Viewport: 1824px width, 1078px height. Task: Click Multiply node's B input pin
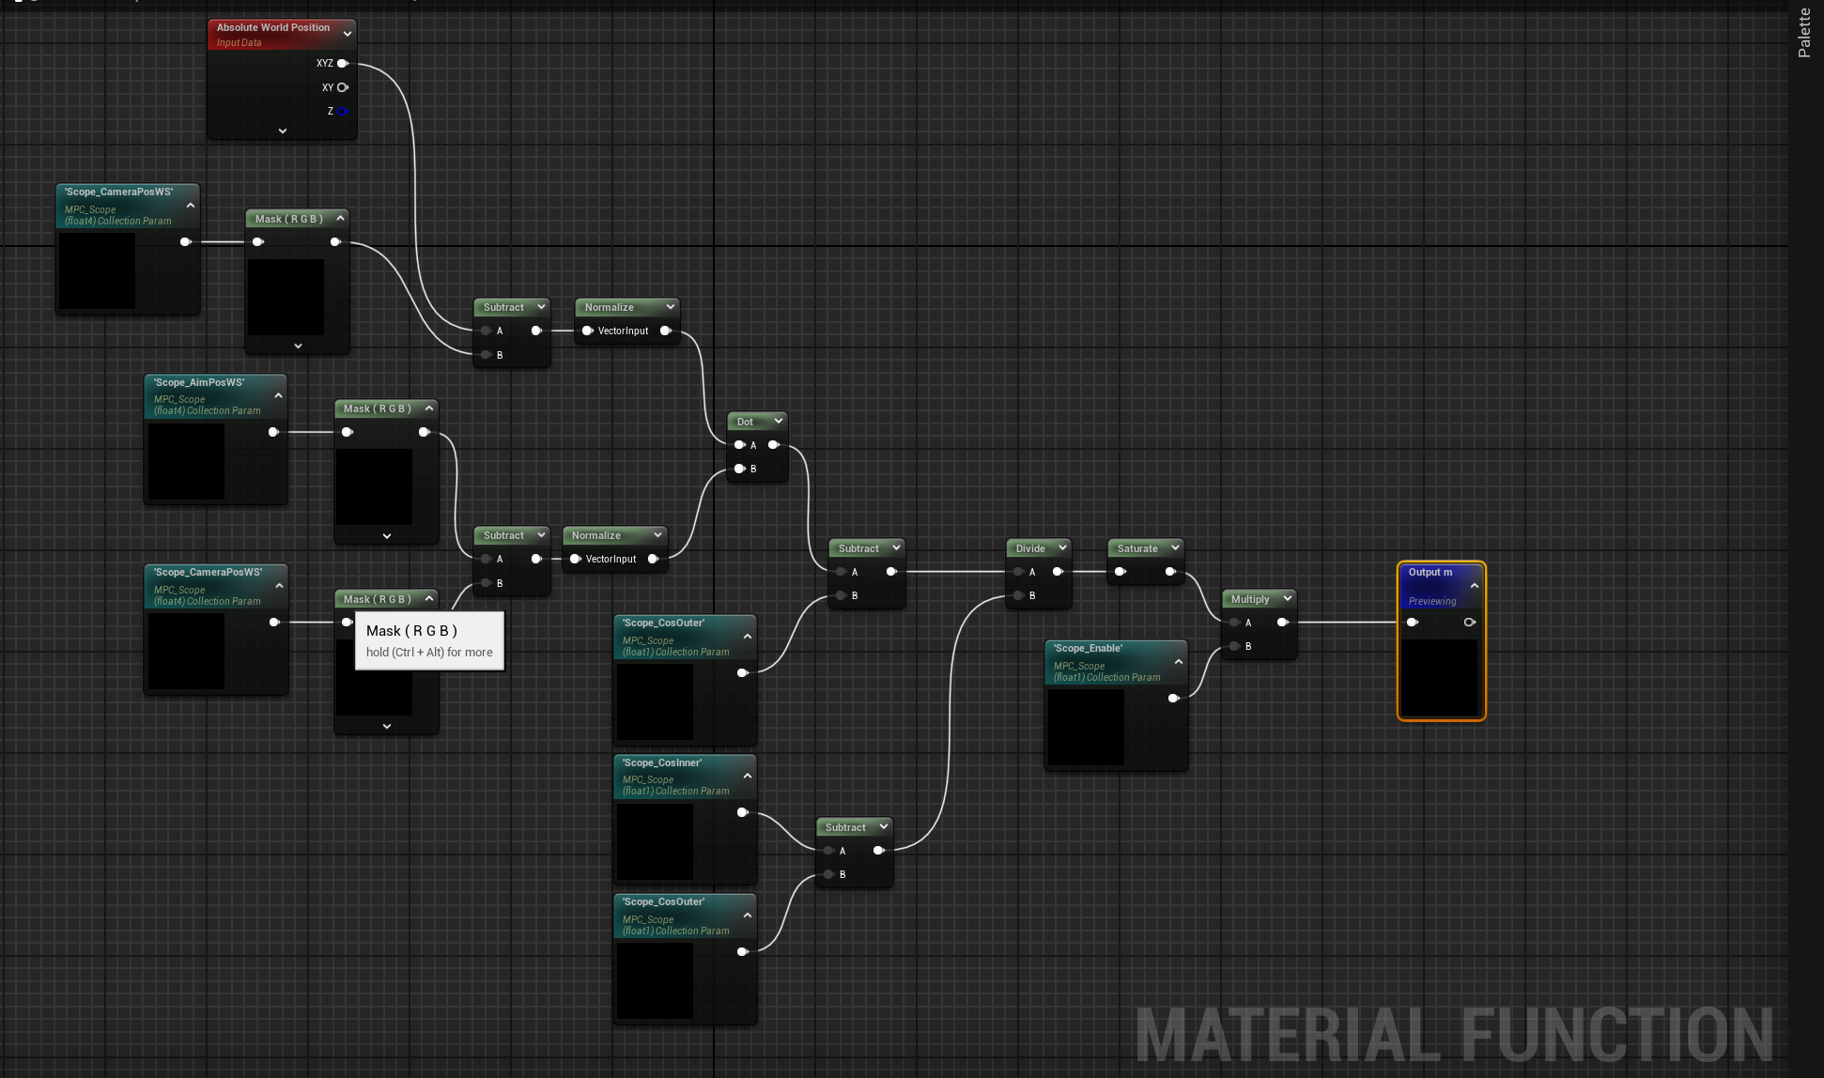(x=1235, y=646)
